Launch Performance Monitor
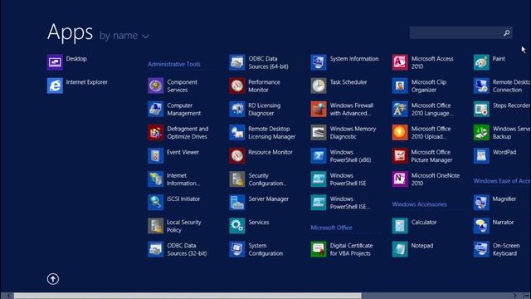This screenshot has width=531, height=299. point(255,86)
